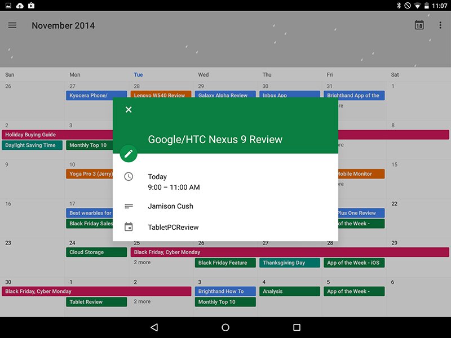This screenshot has height=338, width=451.
Task: Tap the Android Back navigation button
Action: coord(154,327)
